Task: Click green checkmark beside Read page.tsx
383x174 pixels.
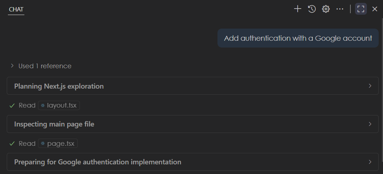Action: coord(12,144)
